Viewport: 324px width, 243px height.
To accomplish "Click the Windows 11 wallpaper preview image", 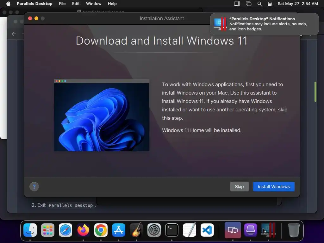I will click(102, 115).
